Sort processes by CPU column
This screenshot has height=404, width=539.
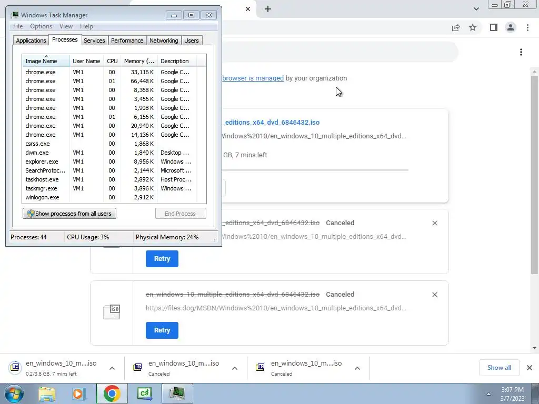coord(112,61)
